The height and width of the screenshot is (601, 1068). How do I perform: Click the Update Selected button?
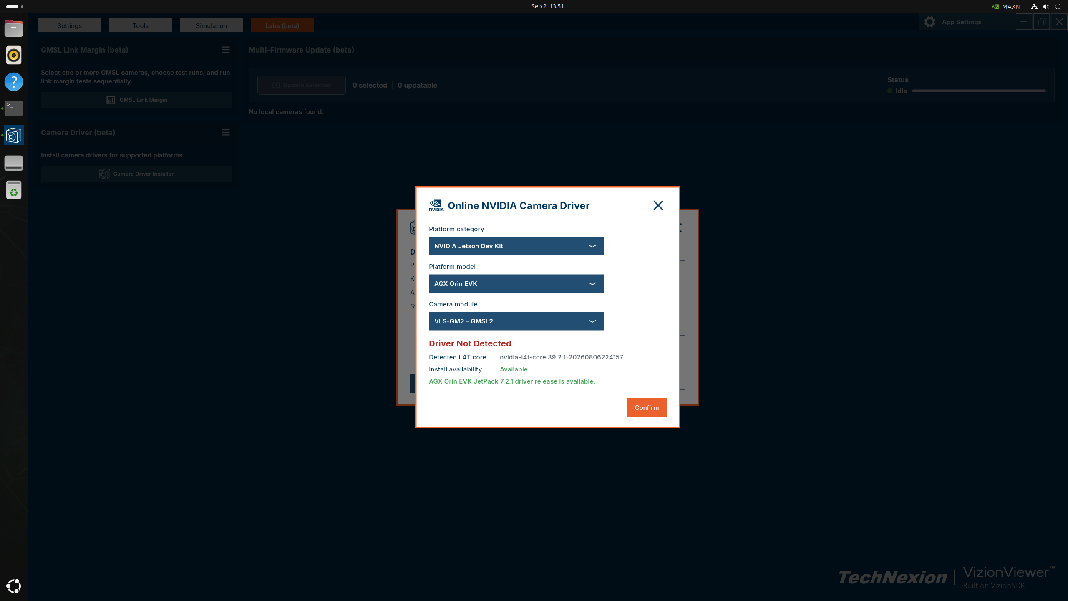click(302, 85)
